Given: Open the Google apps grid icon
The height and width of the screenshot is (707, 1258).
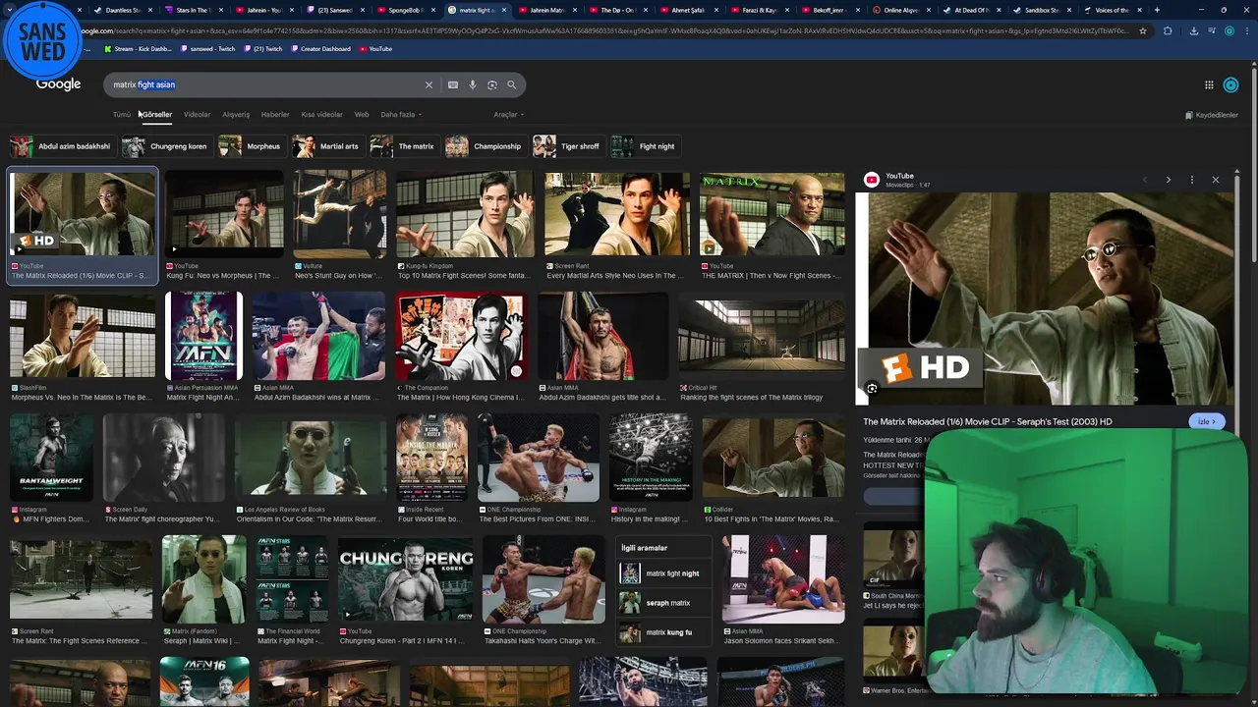Looking at the screenshot, I should click(1209, 85).
